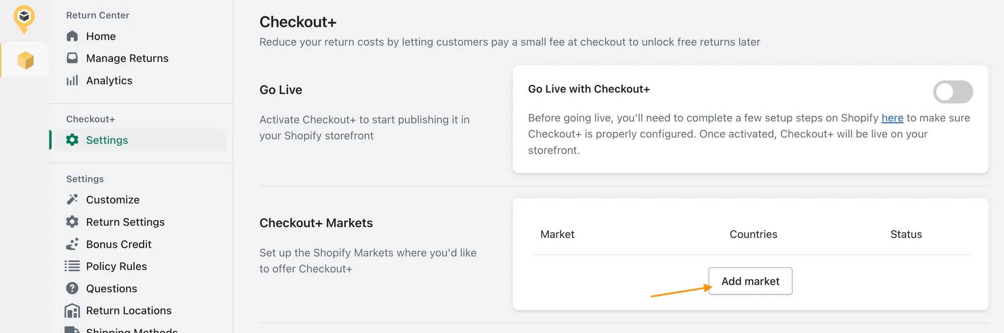Click the Return Locations building icon

pyautogui.click(x=72, y=310)
